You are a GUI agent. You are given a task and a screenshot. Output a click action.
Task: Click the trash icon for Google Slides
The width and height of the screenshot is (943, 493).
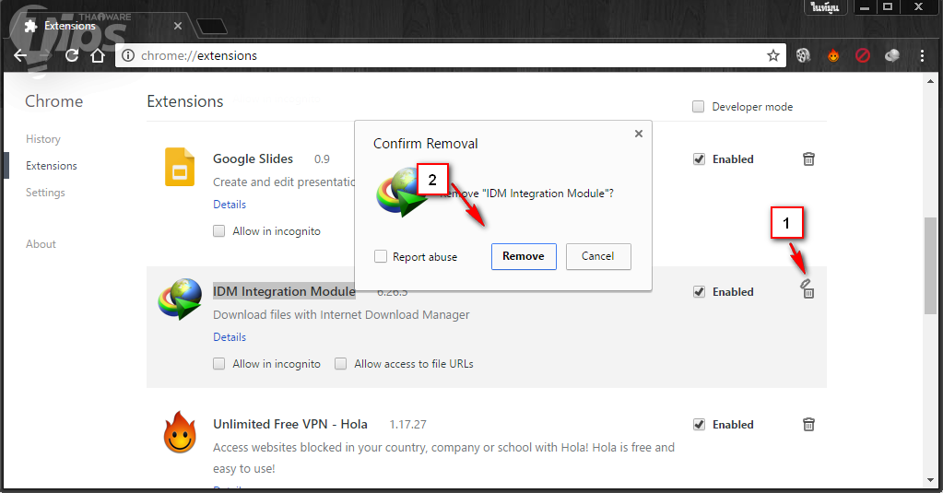808,159
